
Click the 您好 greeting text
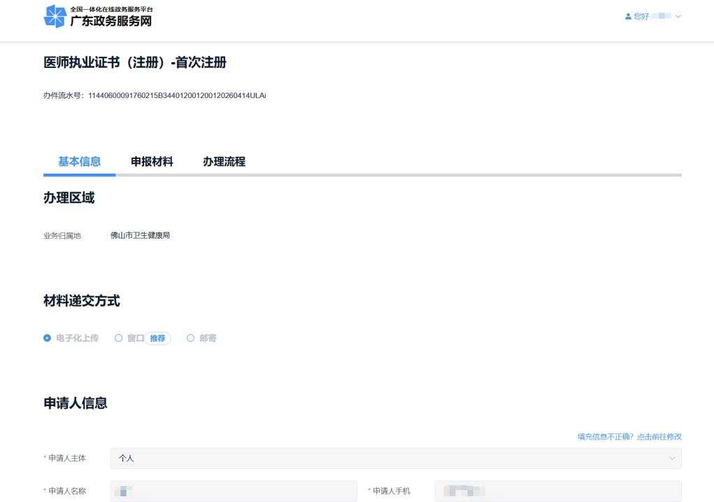[x=641, y=16]
